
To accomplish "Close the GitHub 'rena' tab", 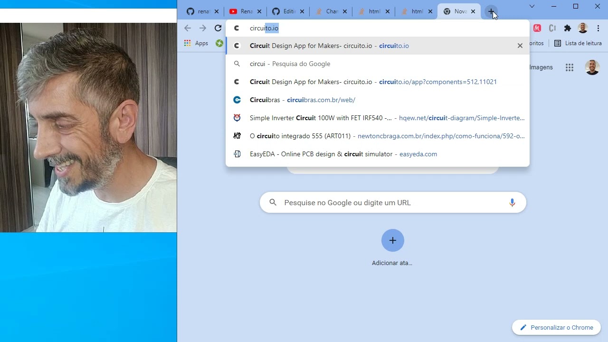I will click(217, 11).
